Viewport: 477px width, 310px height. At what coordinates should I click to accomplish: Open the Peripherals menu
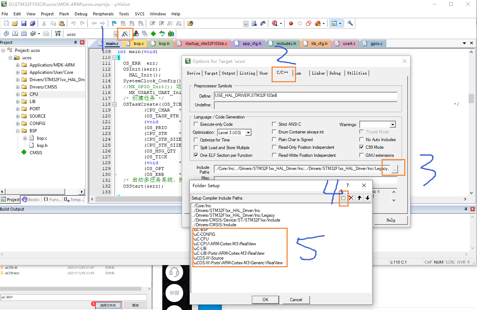pos(103,14)
